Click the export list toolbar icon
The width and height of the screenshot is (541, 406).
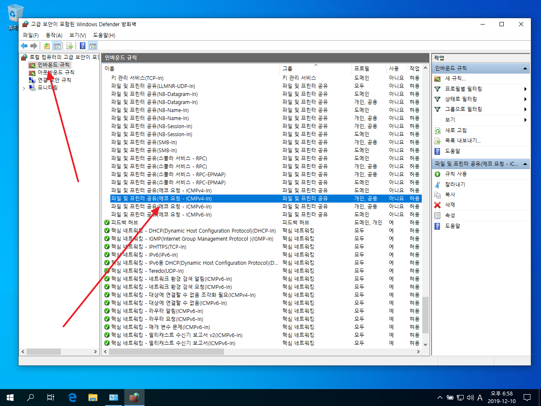pos(70,46)
